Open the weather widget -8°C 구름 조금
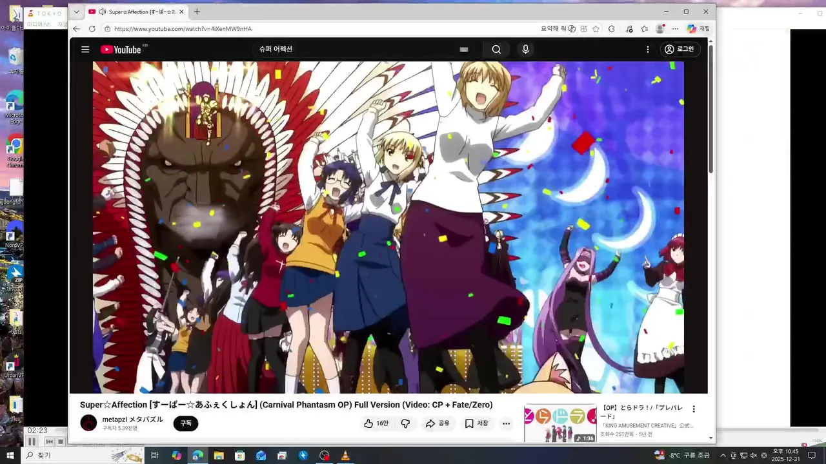The image size is (826, 464). [681, 456]
